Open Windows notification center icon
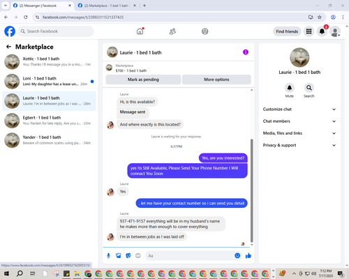The image size is (349, 279). point(341,273)
